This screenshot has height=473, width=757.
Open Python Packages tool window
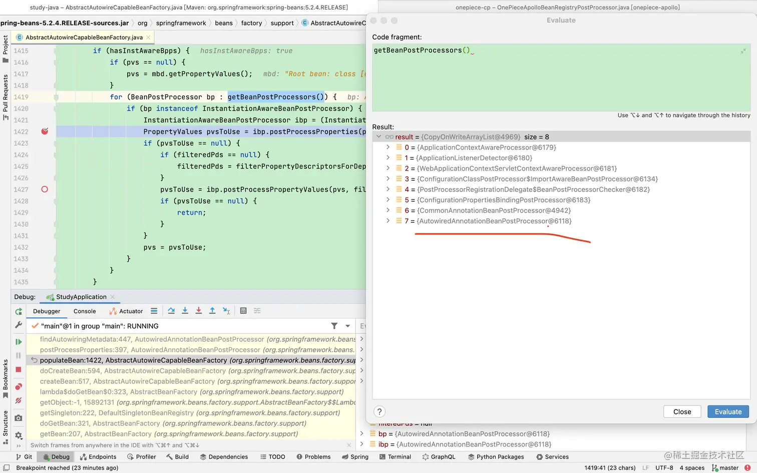(496, 456)
